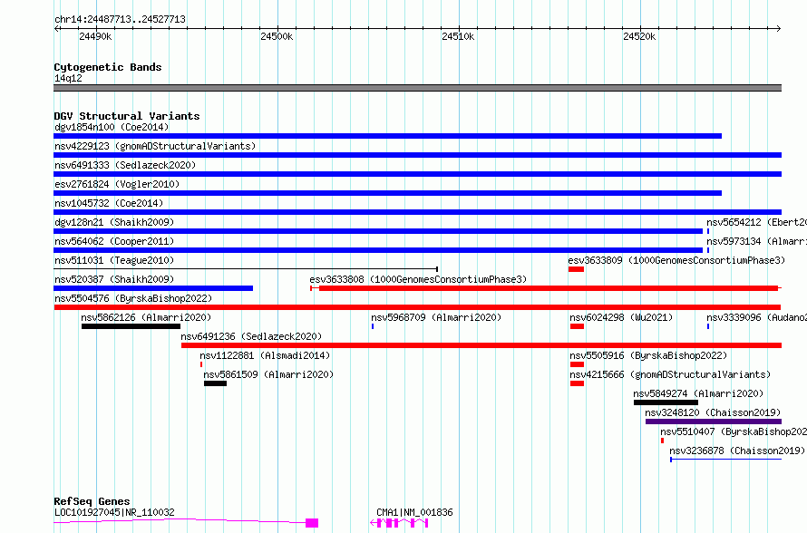Click the blue esv2761824 bar
The width and height of the screenshot is (807, 533).
tap(387, 193)
